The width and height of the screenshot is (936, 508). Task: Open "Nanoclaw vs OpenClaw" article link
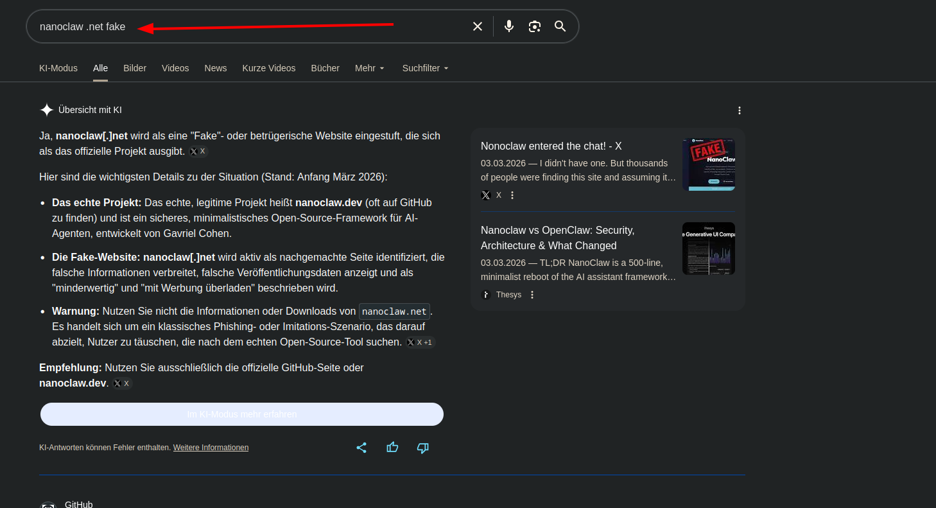558,238
